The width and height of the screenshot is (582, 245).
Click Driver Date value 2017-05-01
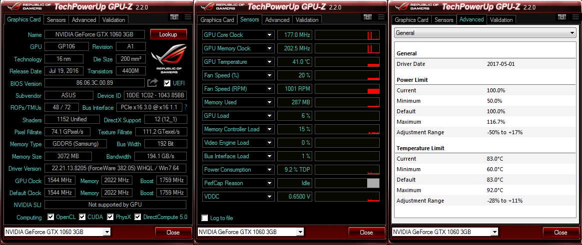click(x=501, y=64)
